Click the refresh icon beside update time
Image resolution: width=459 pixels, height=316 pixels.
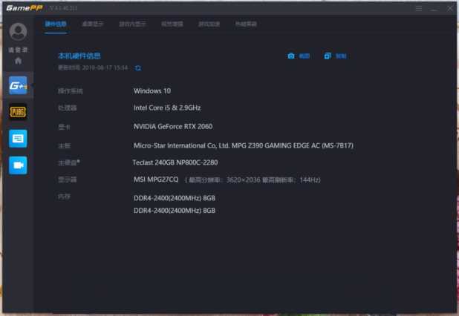[x=138, y=68]
